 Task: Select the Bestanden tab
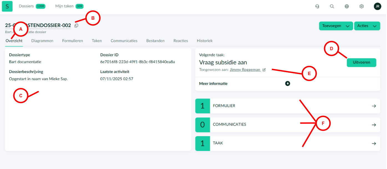[x=155, y=41]
